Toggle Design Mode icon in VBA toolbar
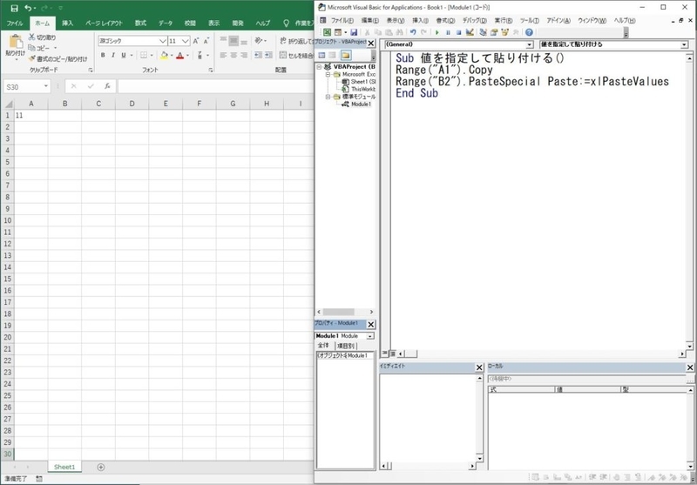The image size is (697, 485). (x=470, y=32)
